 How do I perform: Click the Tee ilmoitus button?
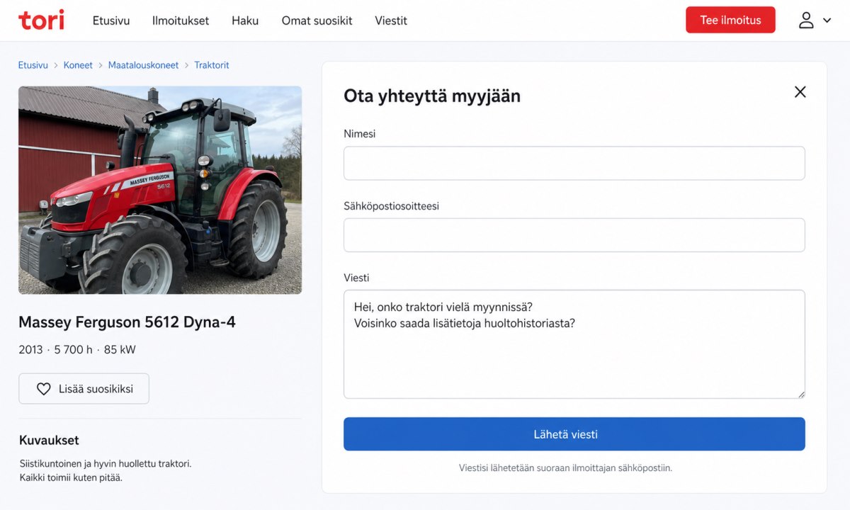(x=730, y=20)
